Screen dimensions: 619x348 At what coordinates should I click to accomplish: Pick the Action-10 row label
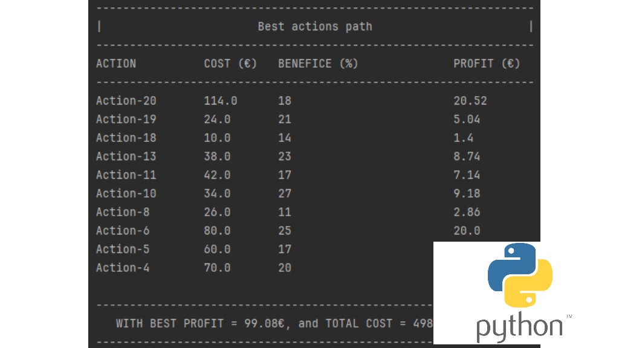click(x=126, y=193)
